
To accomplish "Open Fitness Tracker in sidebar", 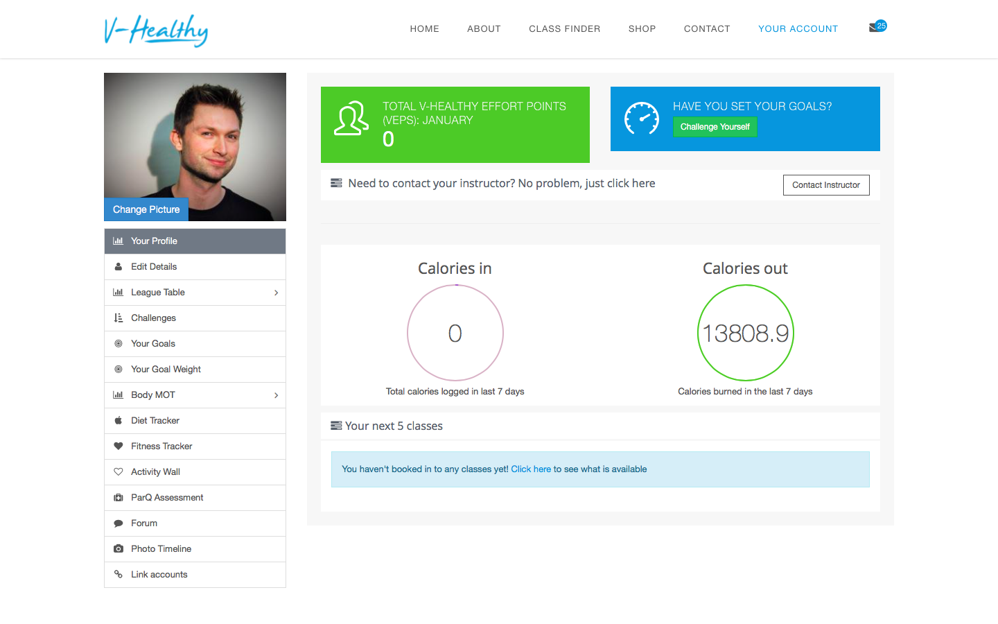I will click(195, 447).
